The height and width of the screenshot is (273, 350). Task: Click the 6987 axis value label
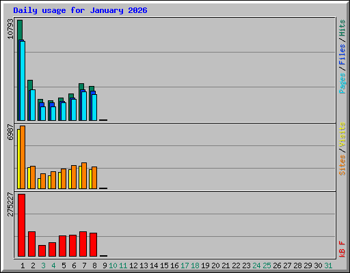coord(10,132)
